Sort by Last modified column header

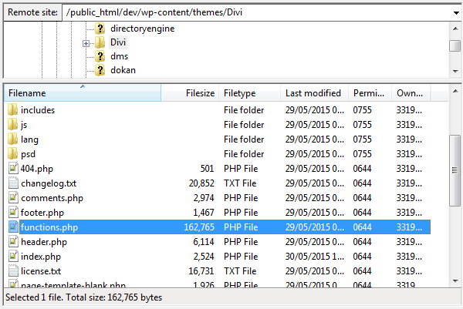point(314,93)
